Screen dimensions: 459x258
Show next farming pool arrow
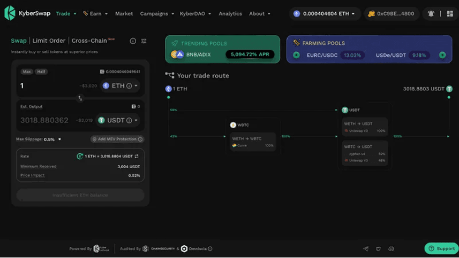click(x=442, y=55)
